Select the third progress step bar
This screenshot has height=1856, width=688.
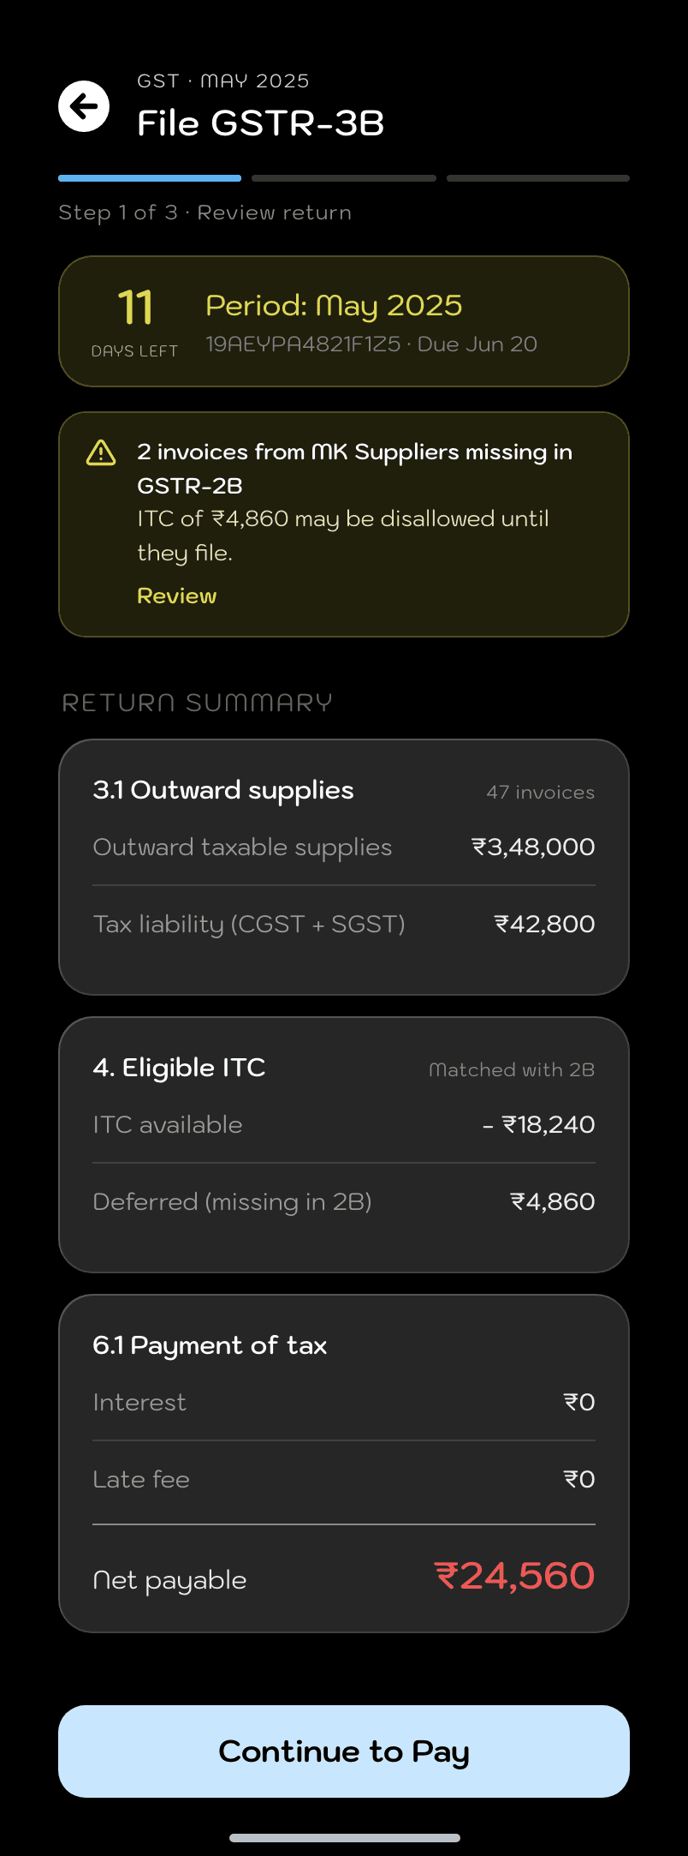(x=538, y=178)
